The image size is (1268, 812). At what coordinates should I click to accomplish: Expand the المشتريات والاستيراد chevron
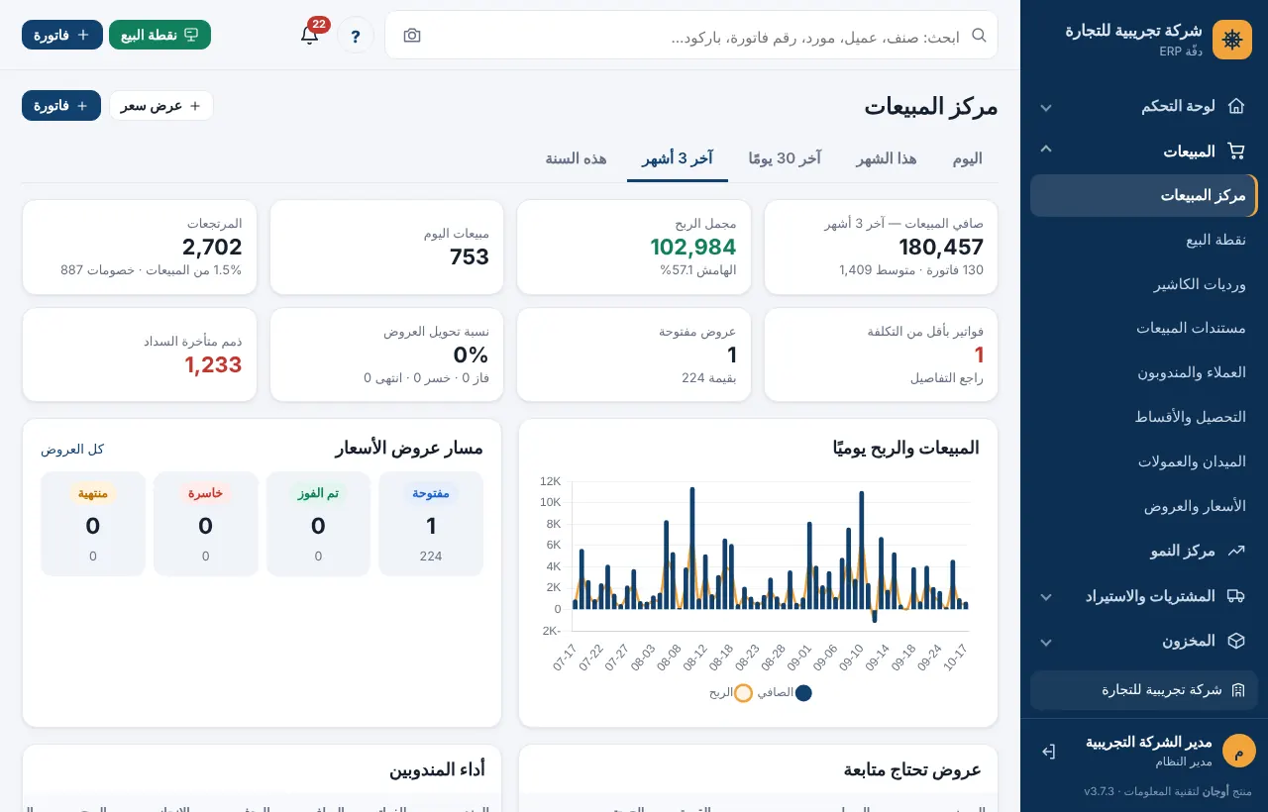pyautogui.click(x=1045, y=597)
